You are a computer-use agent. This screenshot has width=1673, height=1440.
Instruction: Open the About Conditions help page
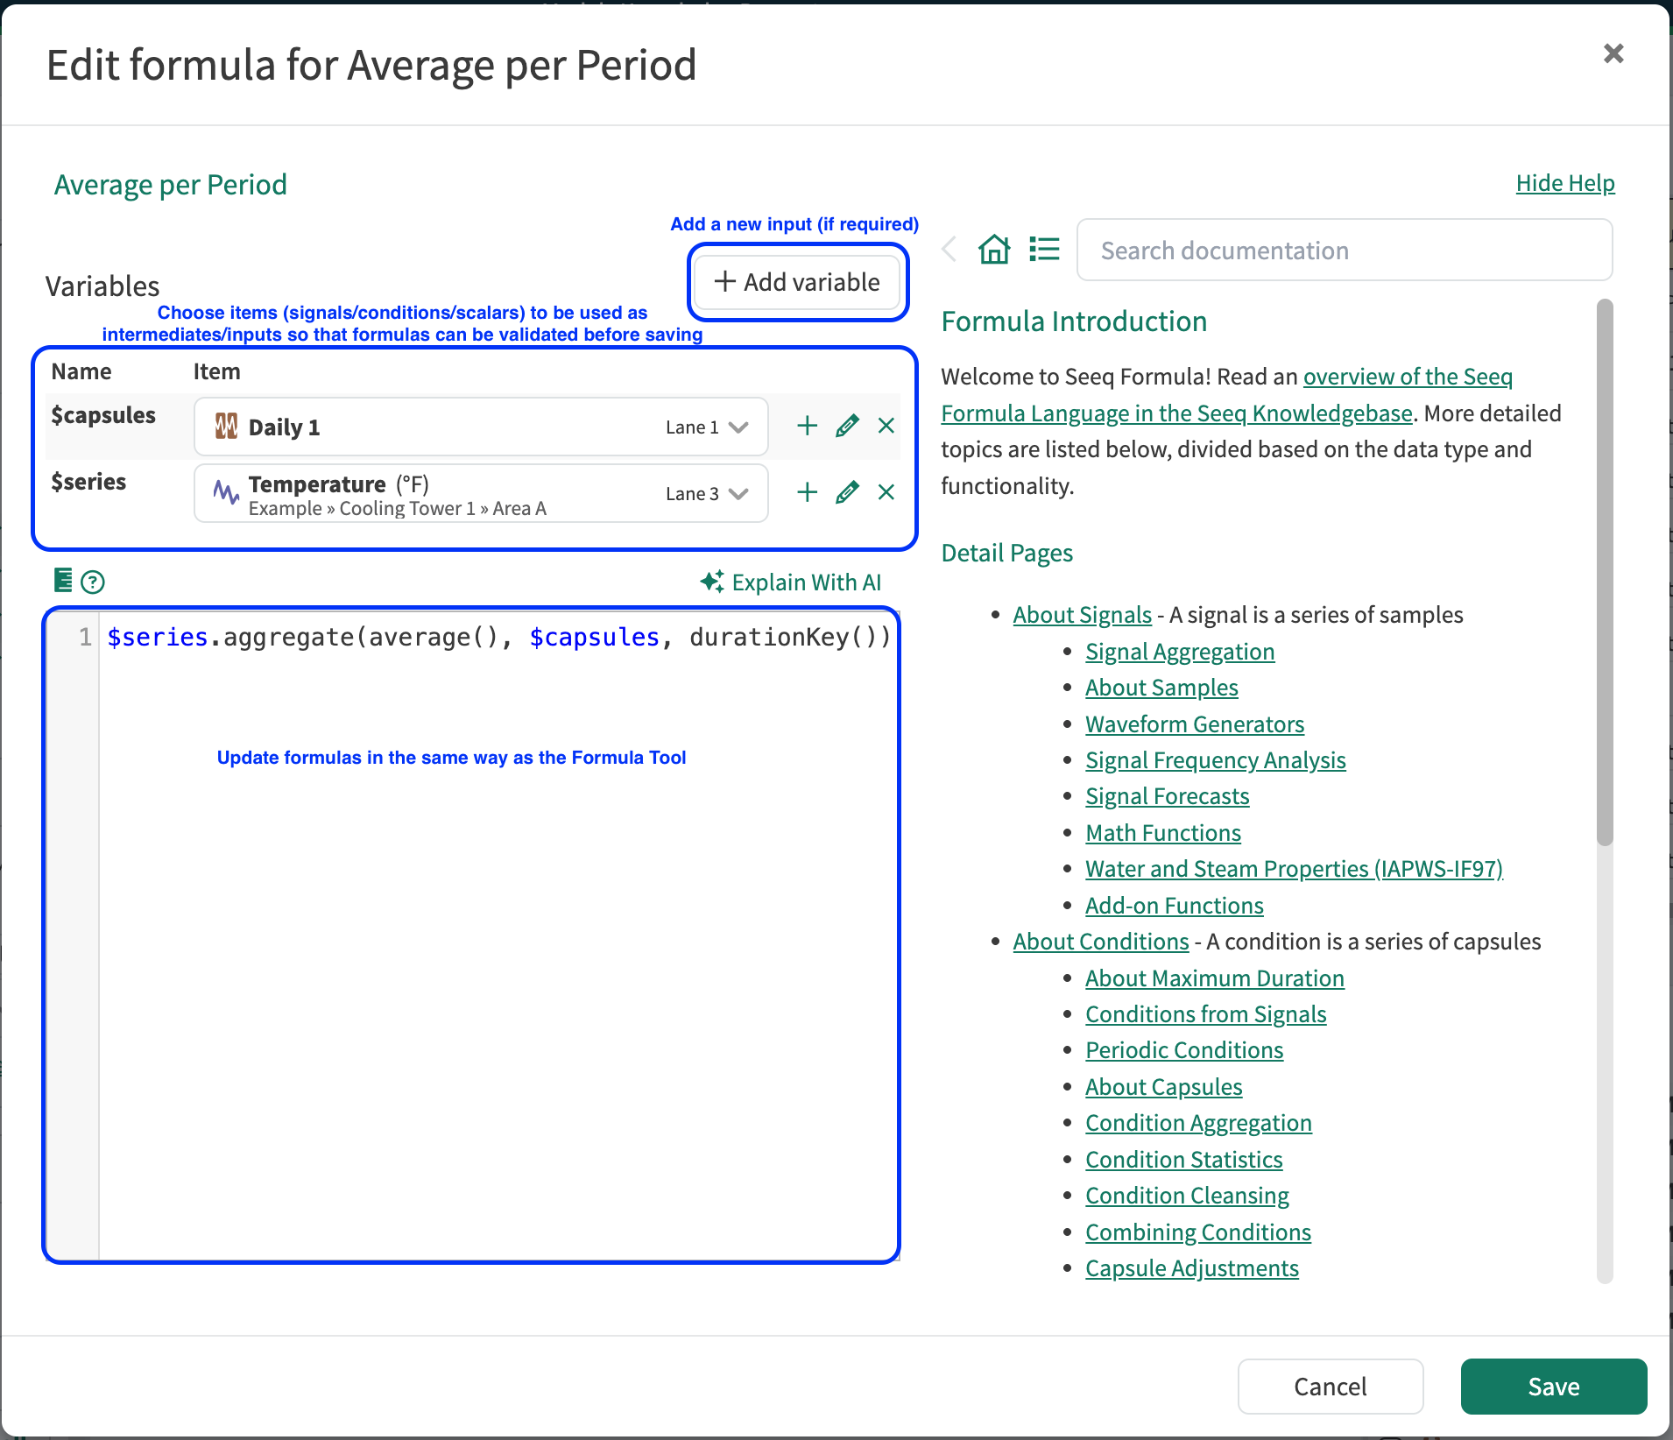pos(1101,942)
